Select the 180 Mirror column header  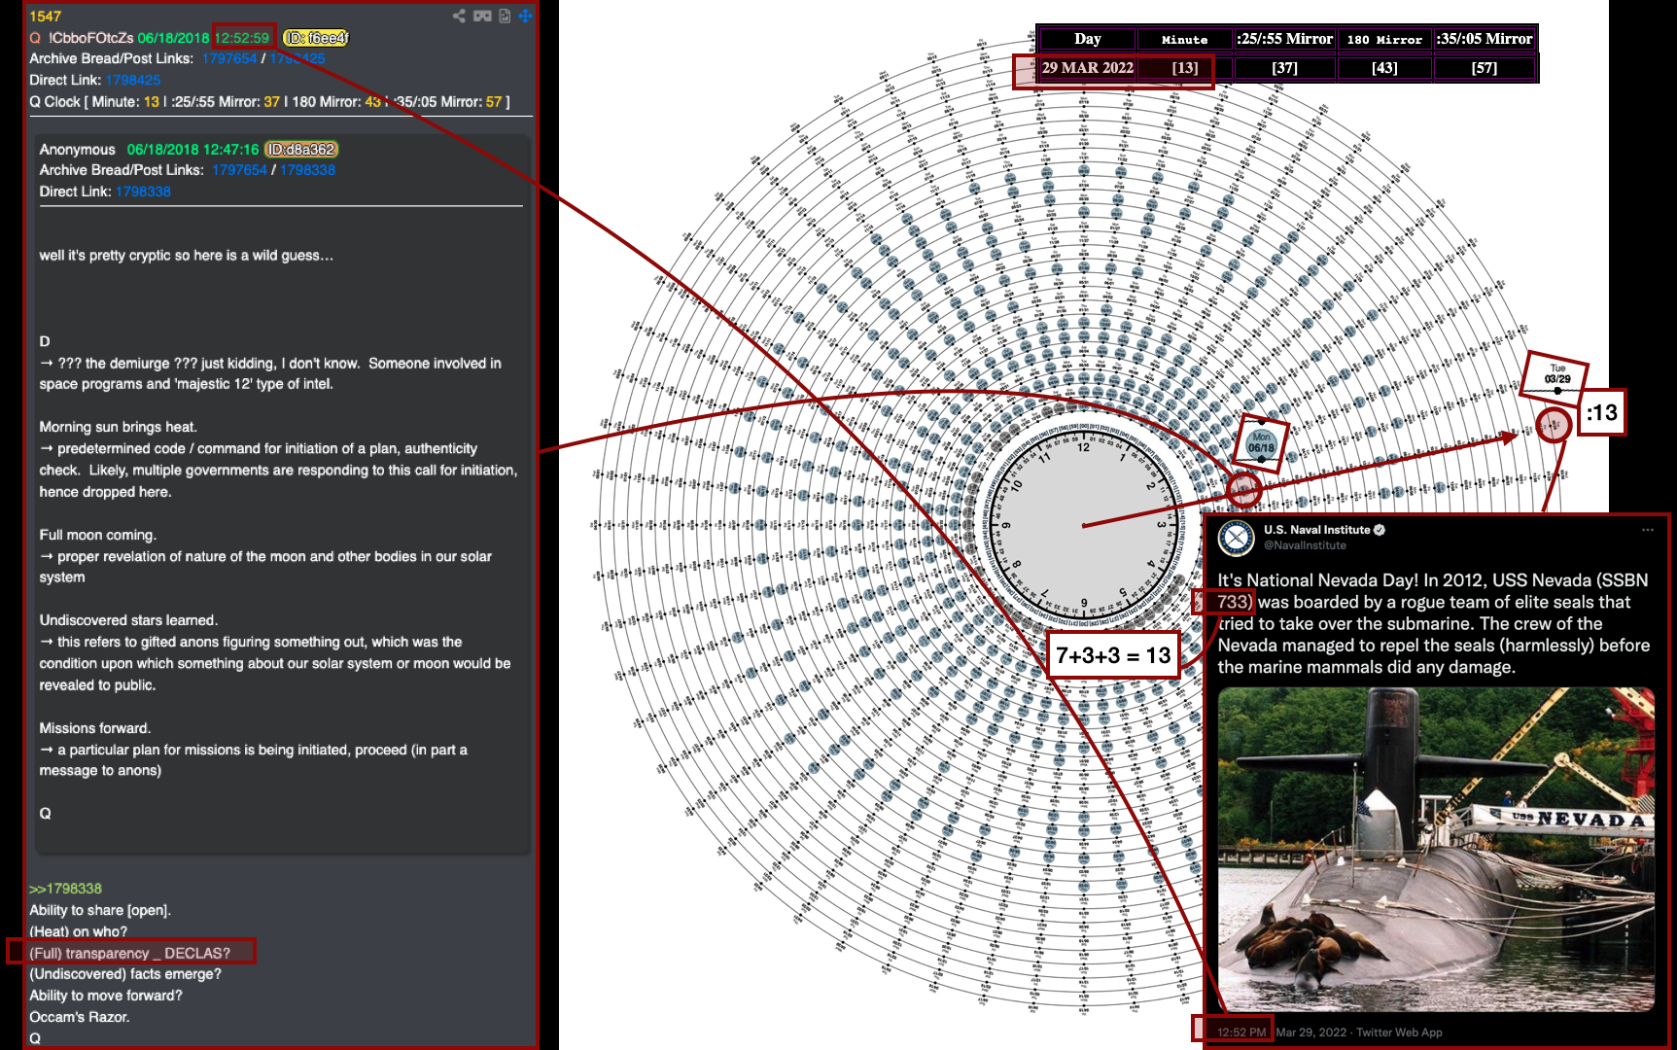(1384, 40)
